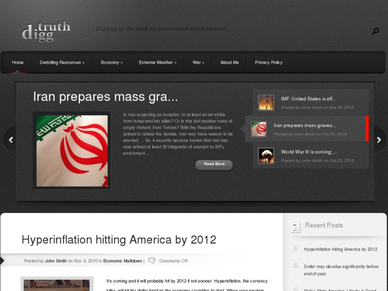Select IMF United States slide thumbnail
Viewport: 388px width, 291px height.
[x=266, y=103]
